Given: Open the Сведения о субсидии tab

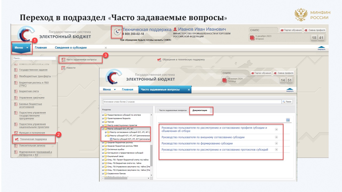Looking at the screenshot, I should (x=71, y=48).
